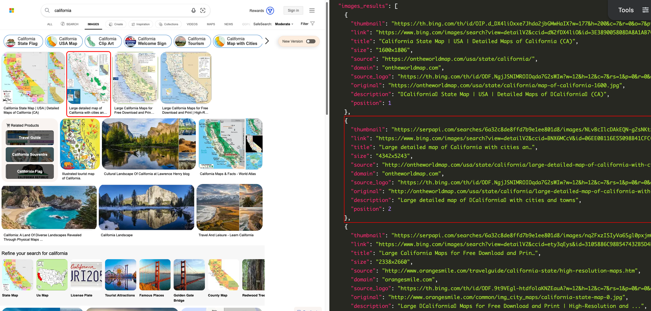This screenshot has height=311, width=651.
Task: Open visual search camera icon
Action: pyautogui.click(x=203, y=10)
